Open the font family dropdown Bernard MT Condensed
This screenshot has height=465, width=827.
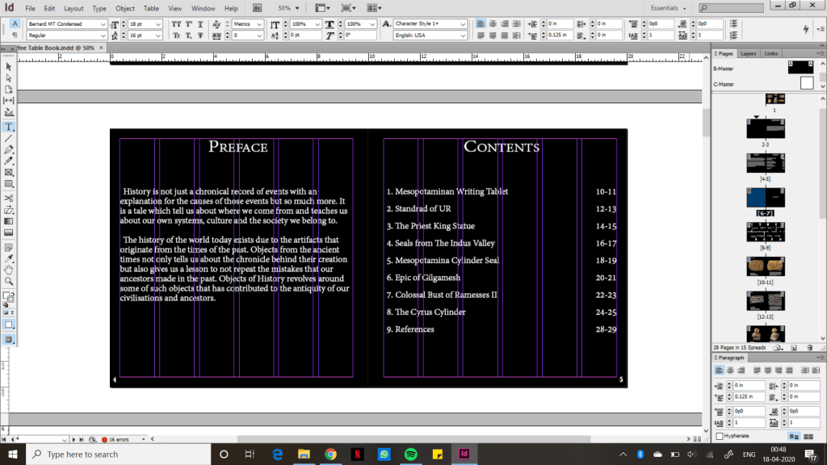[103, 24]
